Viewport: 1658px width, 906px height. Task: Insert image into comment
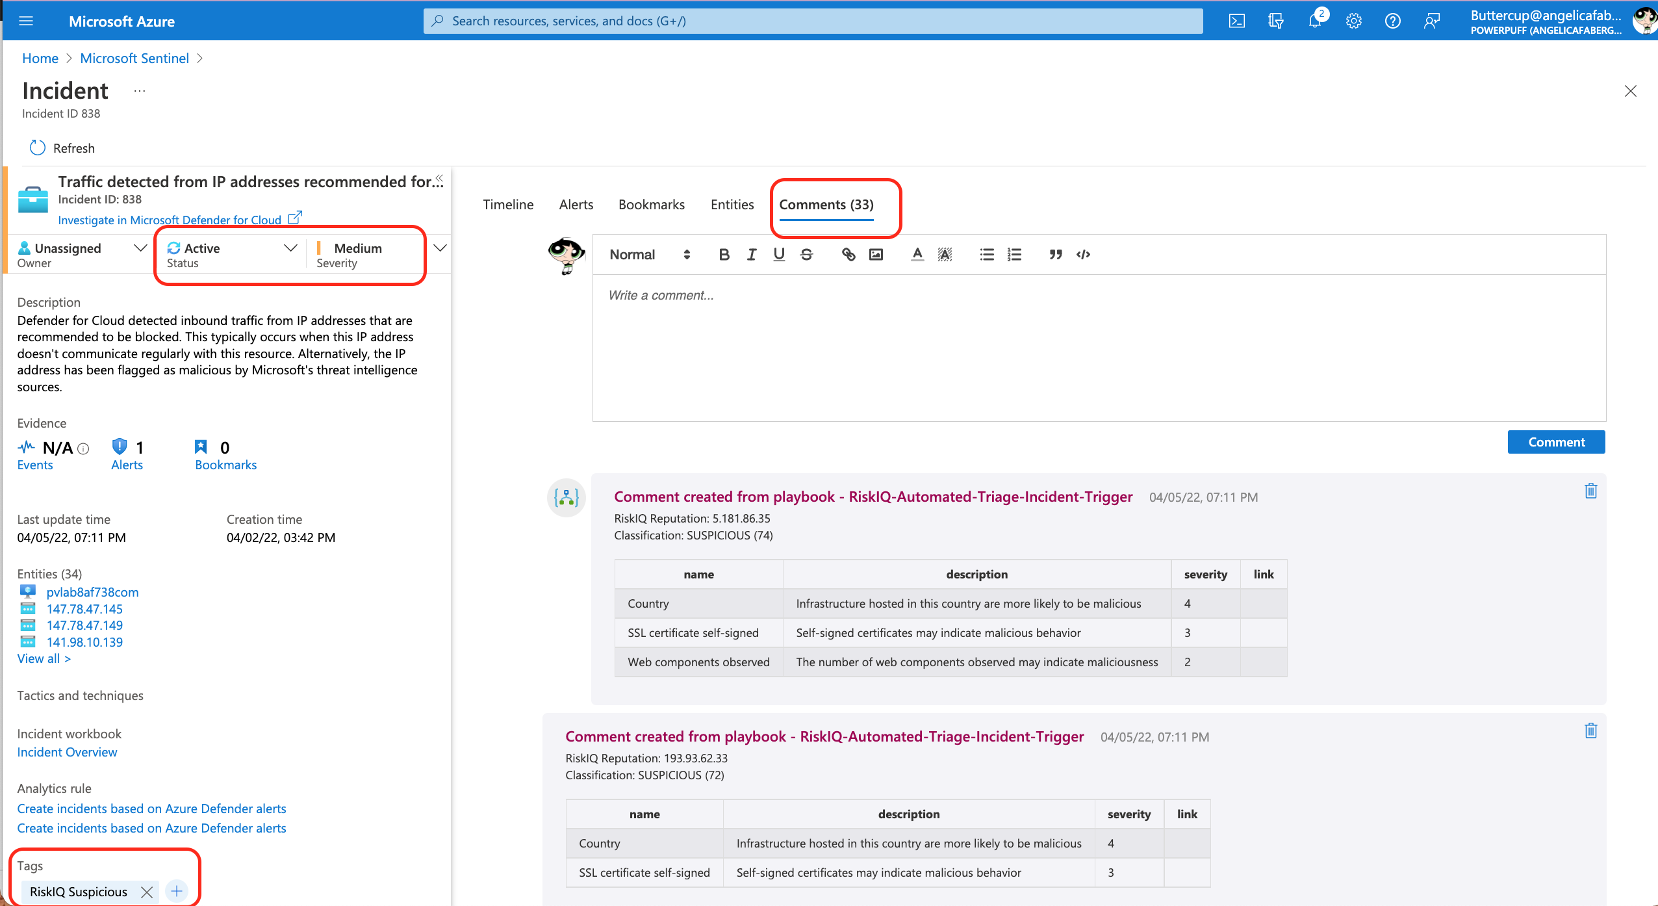coord(876,255)
